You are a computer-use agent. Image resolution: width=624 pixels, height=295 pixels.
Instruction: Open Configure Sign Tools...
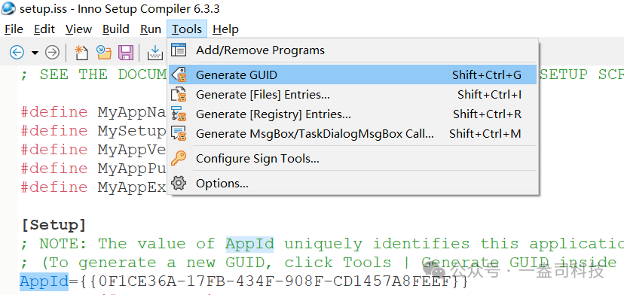(353, 159)
